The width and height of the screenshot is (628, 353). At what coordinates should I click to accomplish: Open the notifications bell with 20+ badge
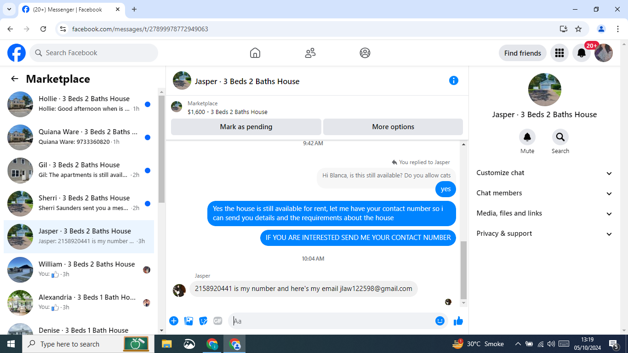(x=582, y=53)
